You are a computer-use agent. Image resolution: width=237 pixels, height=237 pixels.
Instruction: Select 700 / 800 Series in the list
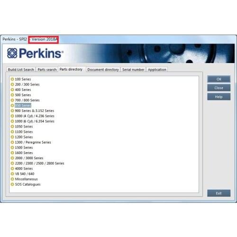(27, 100)
